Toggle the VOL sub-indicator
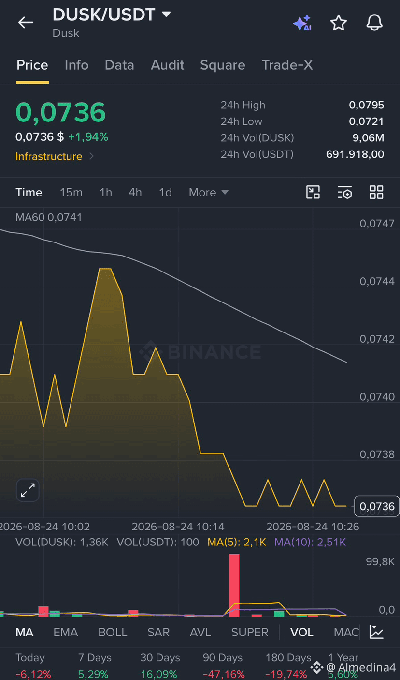Viewport: 400px width, 680px height. pos(302,632)
